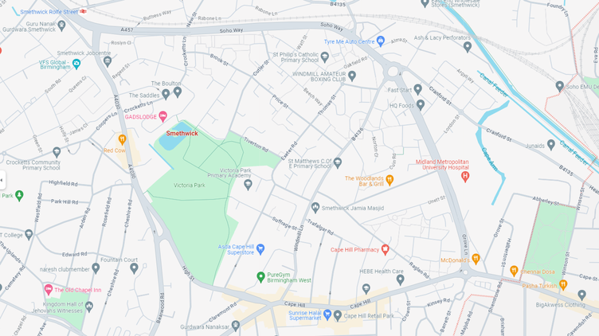Click the Midland Metropolitan University Hospital marker
This screenshot has height=336, width=599.
click(465, 177)
